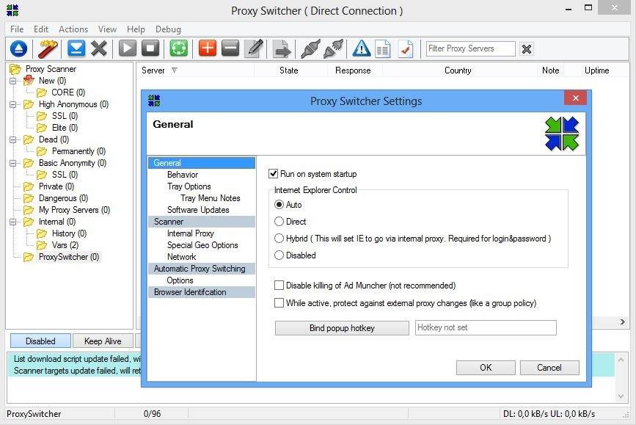Open the Help menu
The height and width of the screenshot is (425, 636).
click(136, 29)
